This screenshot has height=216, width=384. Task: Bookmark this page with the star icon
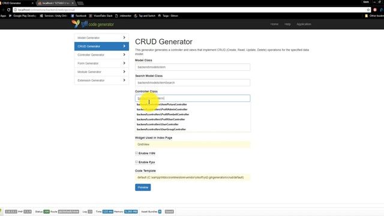[368, 10]
